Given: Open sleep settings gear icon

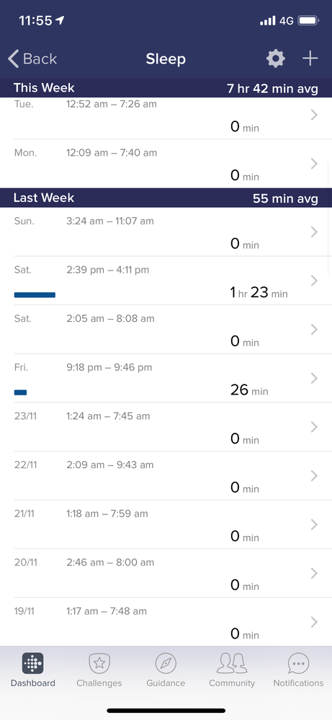Looking at the screenshot, I should click(276, 58).
